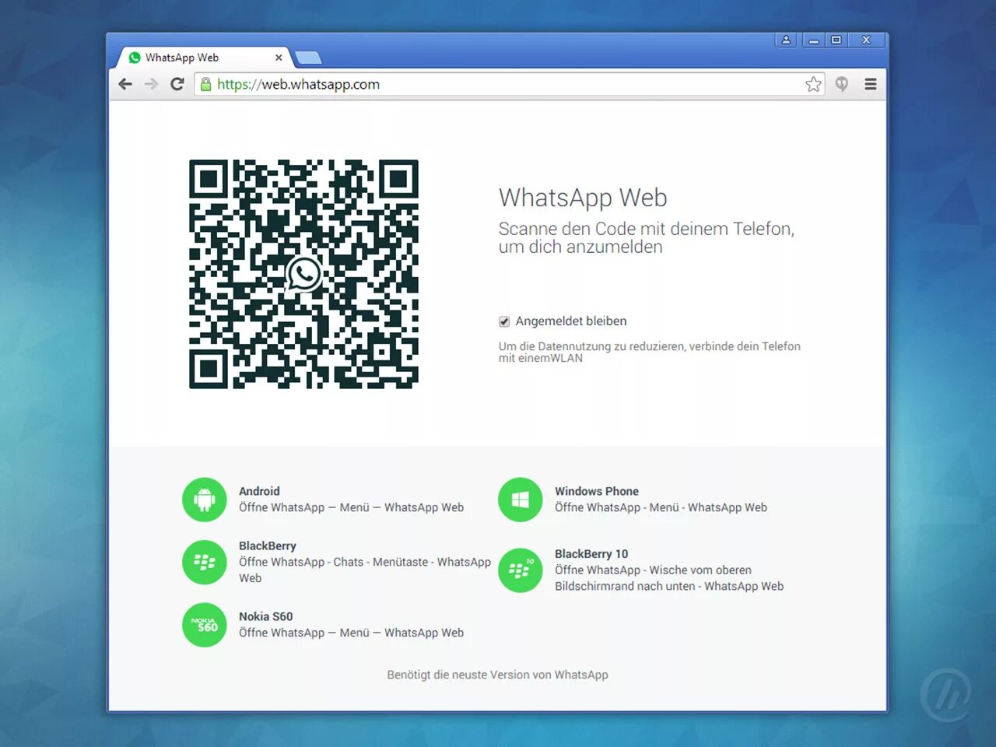Reload the page with refresh icon
This screenshot has width=996, height=747.
coord(177,84)
